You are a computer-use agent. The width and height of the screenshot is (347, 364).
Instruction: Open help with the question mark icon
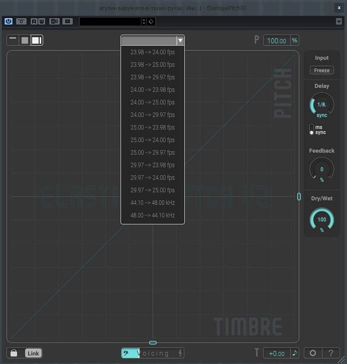(x=331, y=353)
